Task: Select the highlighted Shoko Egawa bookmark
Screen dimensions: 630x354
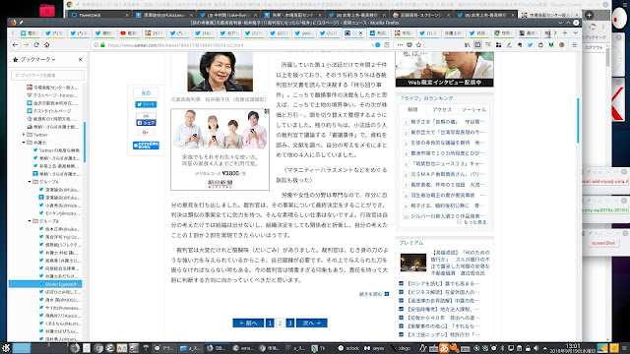Action: 45,284
